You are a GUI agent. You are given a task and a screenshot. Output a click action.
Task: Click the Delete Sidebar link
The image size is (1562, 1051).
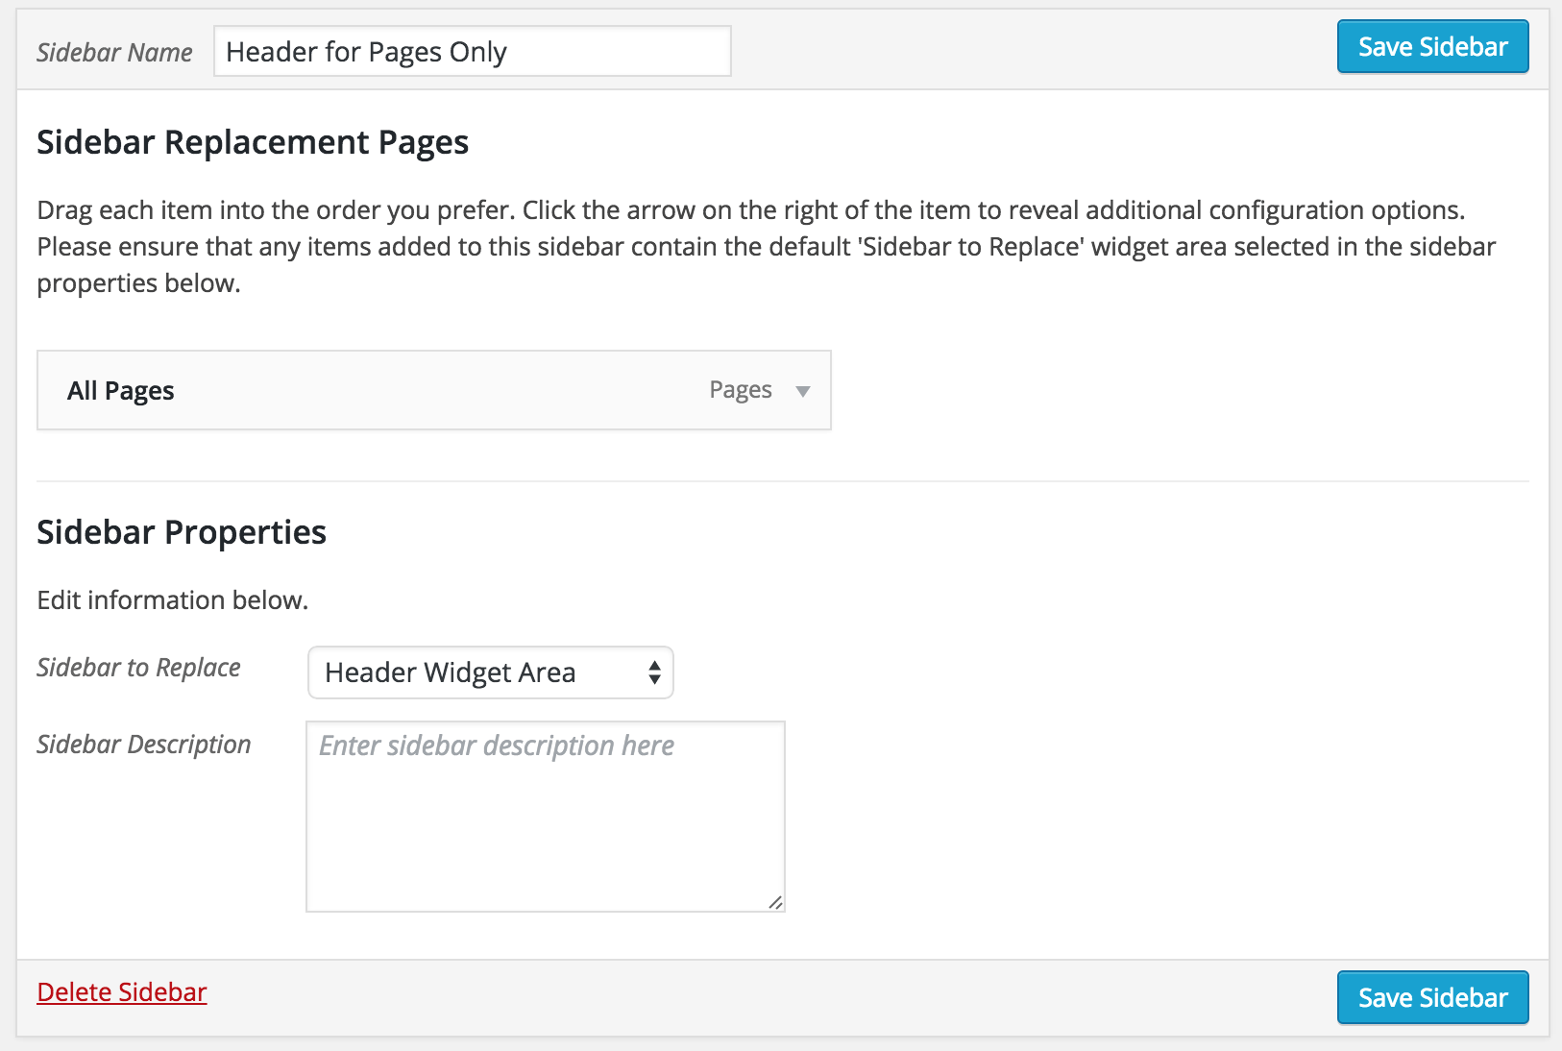click(x=122, y=992)
